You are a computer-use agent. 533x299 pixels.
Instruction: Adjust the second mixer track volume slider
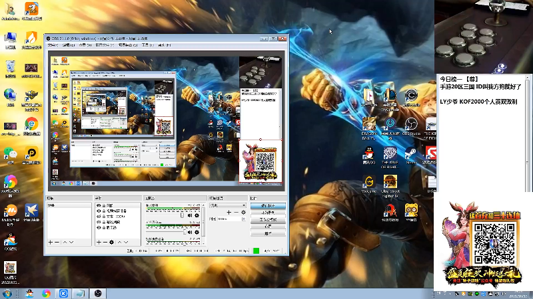(x=185, y=232)
